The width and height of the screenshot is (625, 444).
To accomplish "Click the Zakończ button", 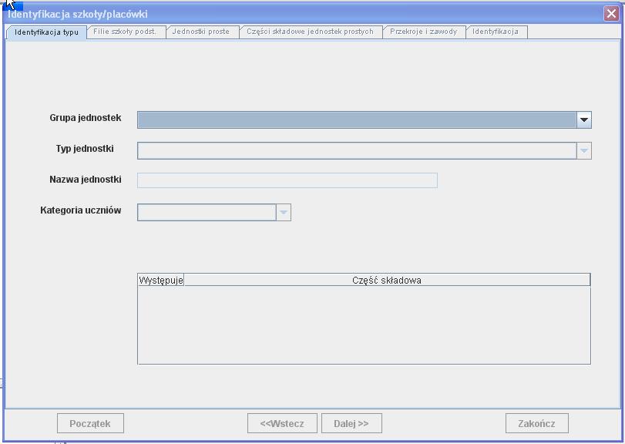I will point(537,423).
